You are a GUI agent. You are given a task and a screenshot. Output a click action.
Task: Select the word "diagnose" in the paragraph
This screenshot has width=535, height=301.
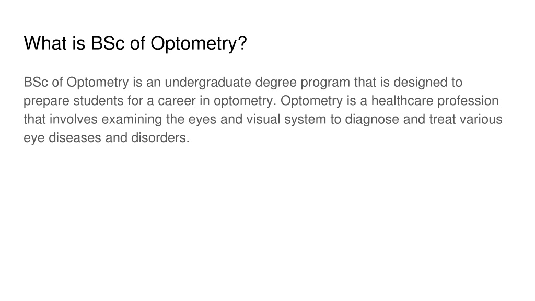[x=372, y=120]
